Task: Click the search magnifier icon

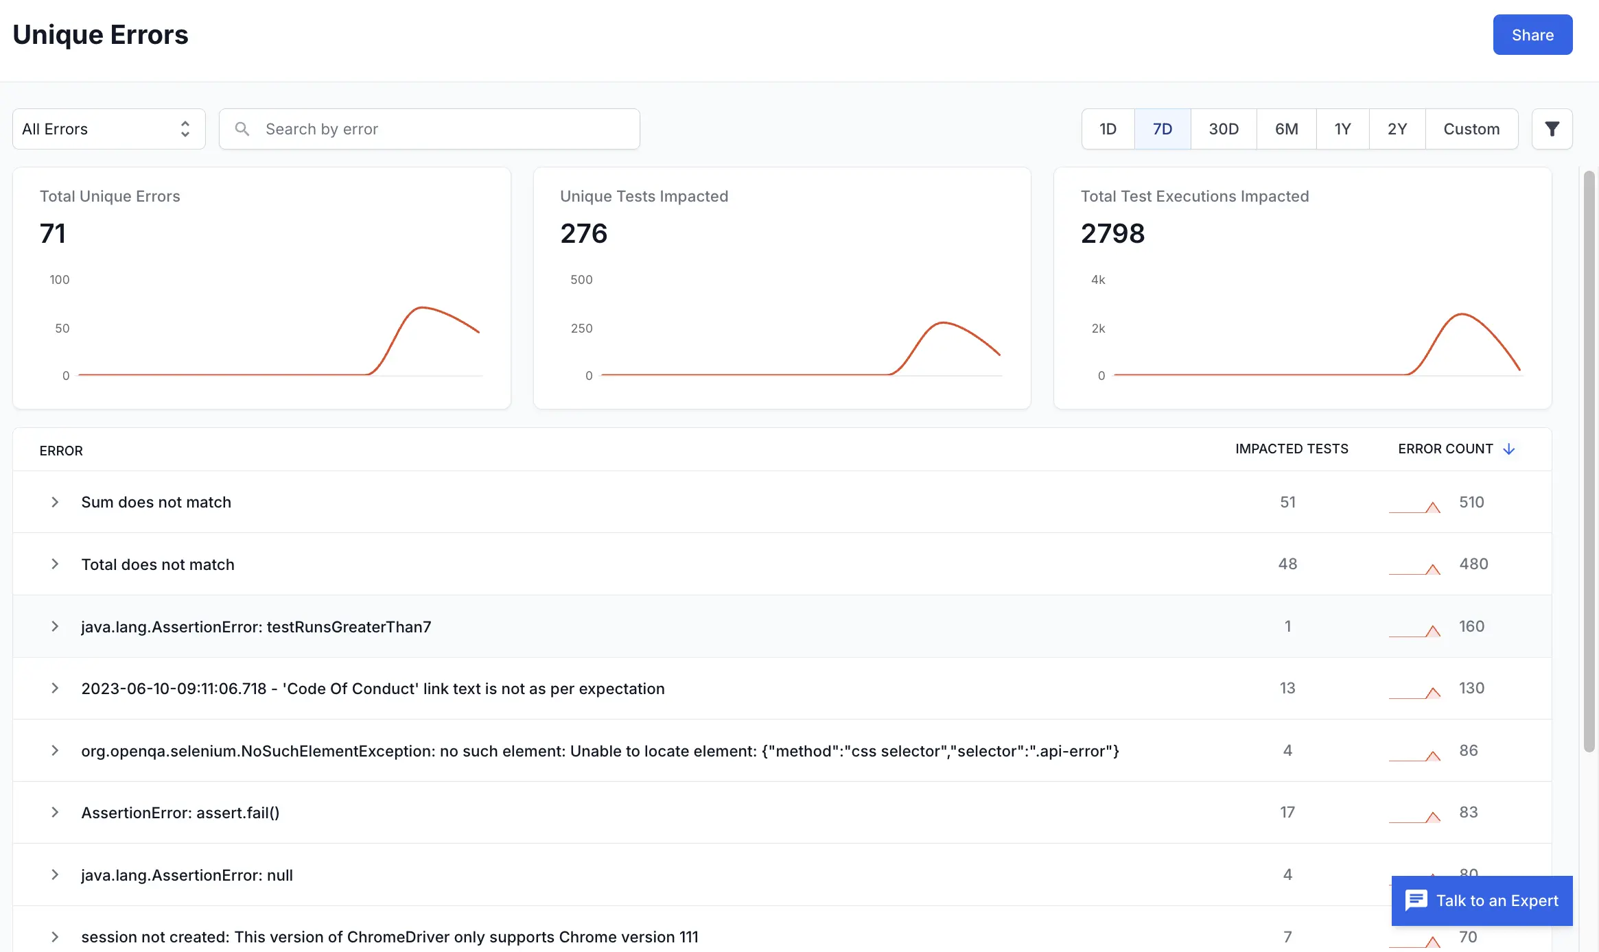Action: coord(242,129)
